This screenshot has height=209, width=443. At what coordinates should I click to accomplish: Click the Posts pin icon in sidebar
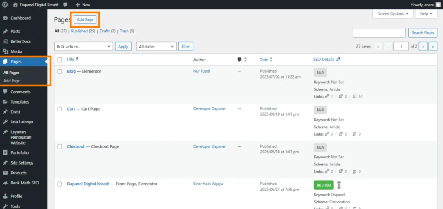5,32
